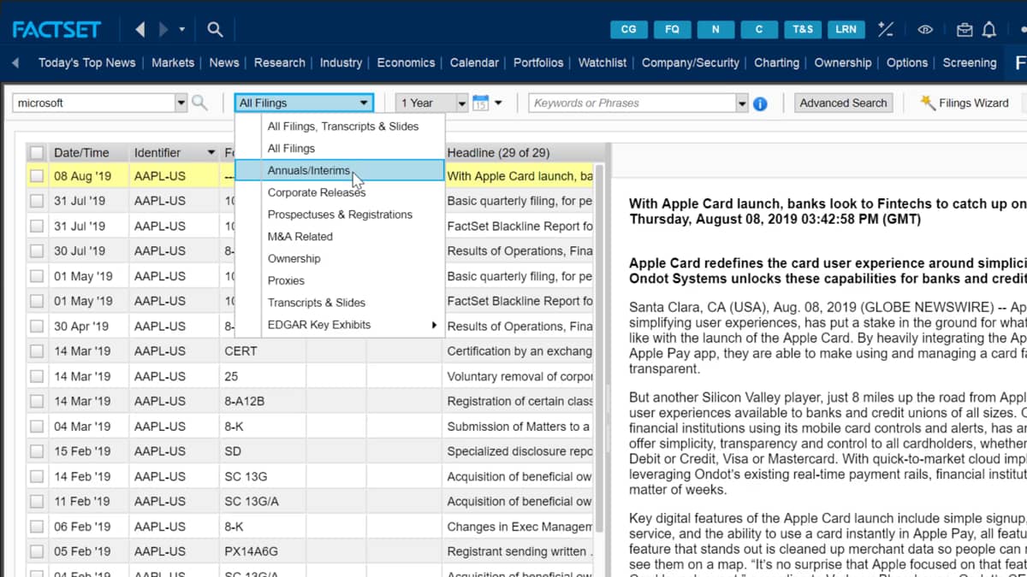Toggle the select-all checkbox in table header
This screenshot has width=1027, height=577.
(x=37, y=152)
